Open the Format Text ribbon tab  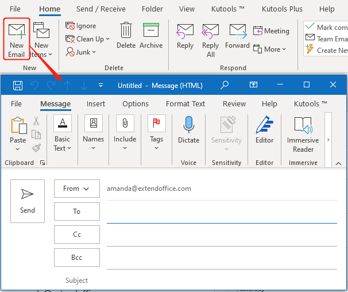coord(185,104)
